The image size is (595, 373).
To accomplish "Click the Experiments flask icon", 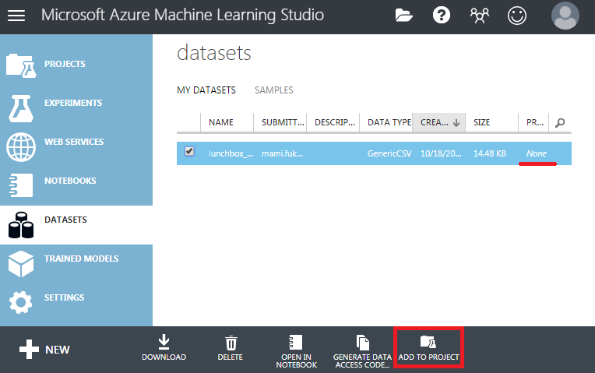I will [21, 108].
